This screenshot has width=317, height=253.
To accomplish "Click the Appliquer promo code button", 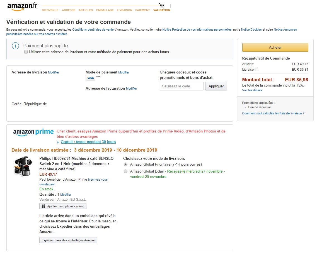I will [216, 86].
